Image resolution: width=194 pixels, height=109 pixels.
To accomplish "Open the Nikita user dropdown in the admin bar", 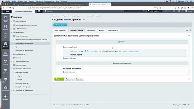I will tap(154, 11).
